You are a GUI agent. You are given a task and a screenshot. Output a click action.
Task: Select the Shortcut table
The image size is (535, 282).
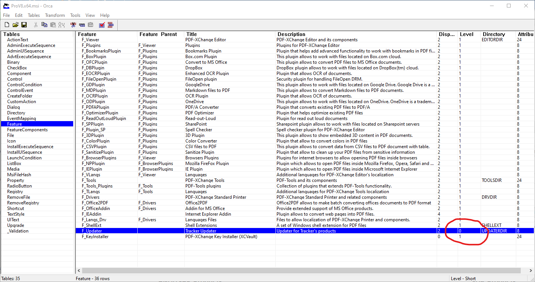coord(15,208)
